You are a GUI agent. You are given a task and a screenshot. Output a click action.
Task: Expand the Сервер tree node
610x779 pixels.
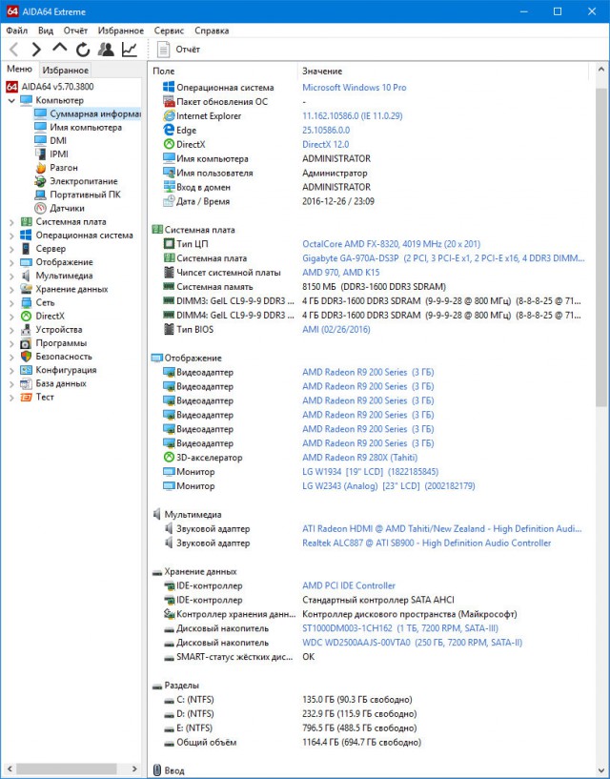11,249
